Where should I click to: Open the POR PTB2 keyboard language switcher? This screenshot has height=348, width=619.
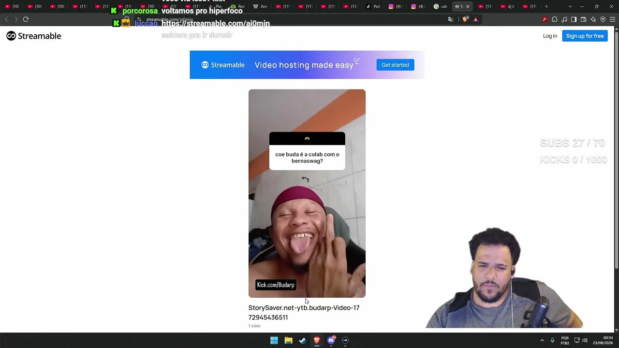click(565, 340)
